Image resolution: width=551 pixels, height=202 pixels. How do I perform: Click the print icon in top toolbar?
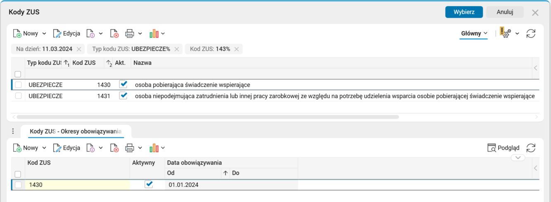coord(130,33)
